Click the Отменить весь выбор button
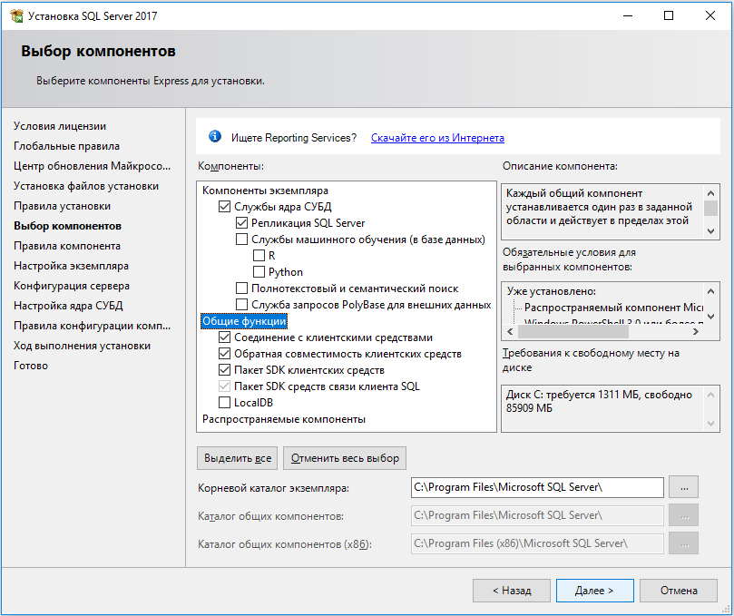Viewport: 734px width, 616px height. click(x=345, y=458)
